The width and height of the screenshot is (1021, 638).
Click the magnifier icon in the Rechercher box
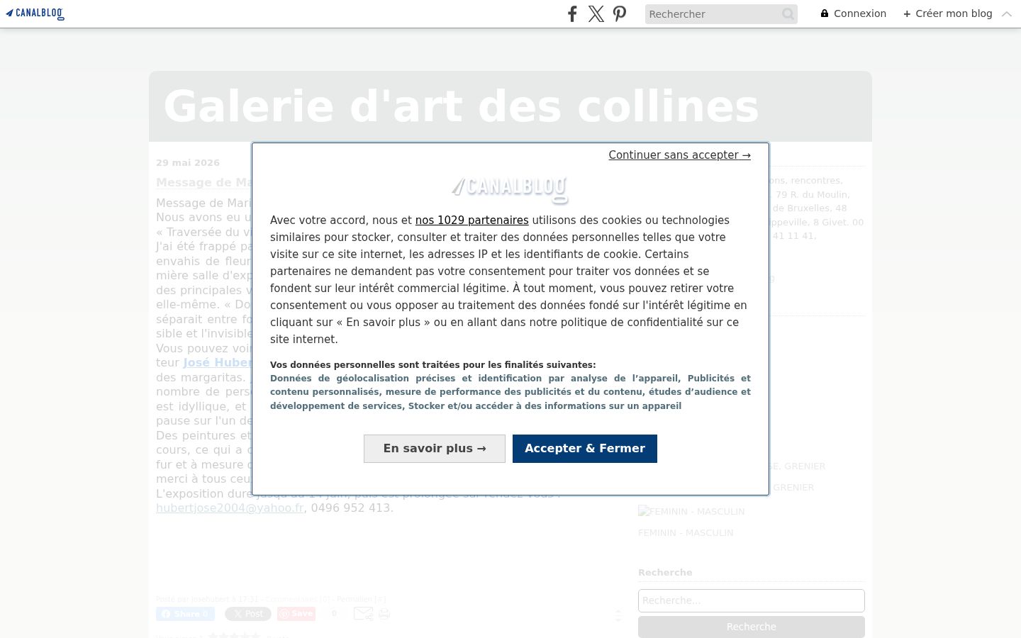[x=788, y=14]
